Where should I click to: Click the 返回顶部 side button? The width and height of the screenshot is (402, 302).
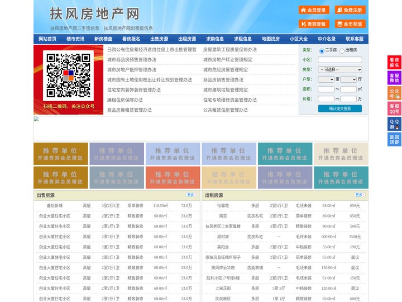394,139
